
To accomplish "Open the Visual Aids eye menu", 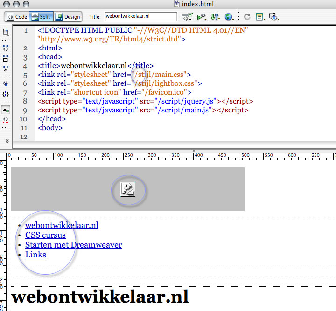I will tap(274, 17).
